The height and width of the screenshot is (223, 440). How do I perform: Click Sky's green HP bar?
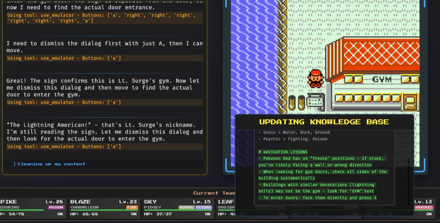pyautogui.click(x=178, y=210)
